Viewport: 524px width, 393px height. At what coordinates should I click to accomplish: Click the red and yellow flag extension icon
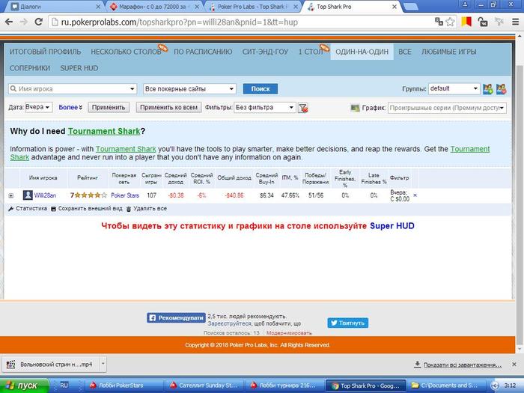click(x=466, y=22)
